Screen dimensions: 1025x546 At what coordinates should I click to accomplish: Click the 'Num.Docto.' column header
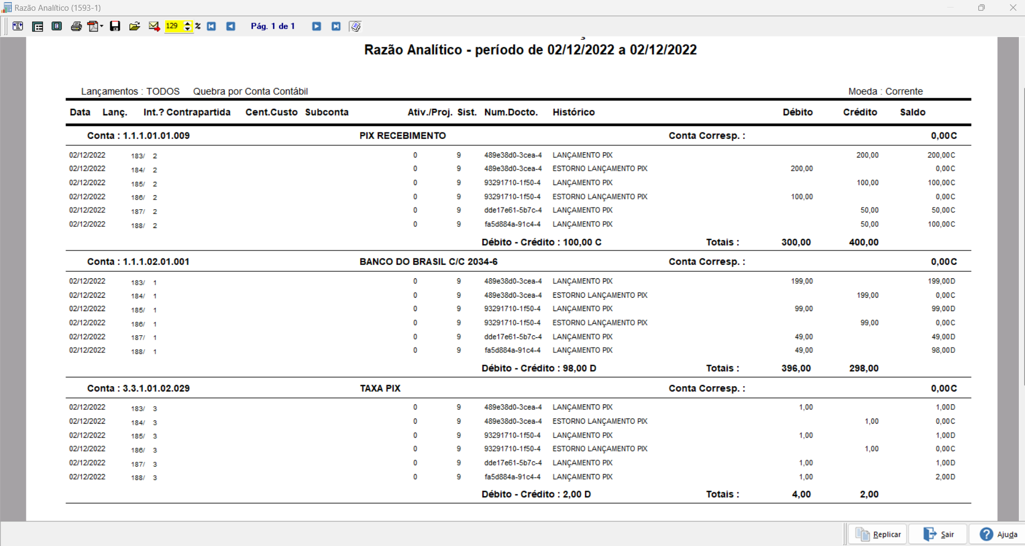(x=511, y=112)
